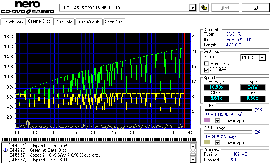Toggle Show graph under CPU Usage
The width and height of the screenshot is (270, 164).
click(218, 142)
